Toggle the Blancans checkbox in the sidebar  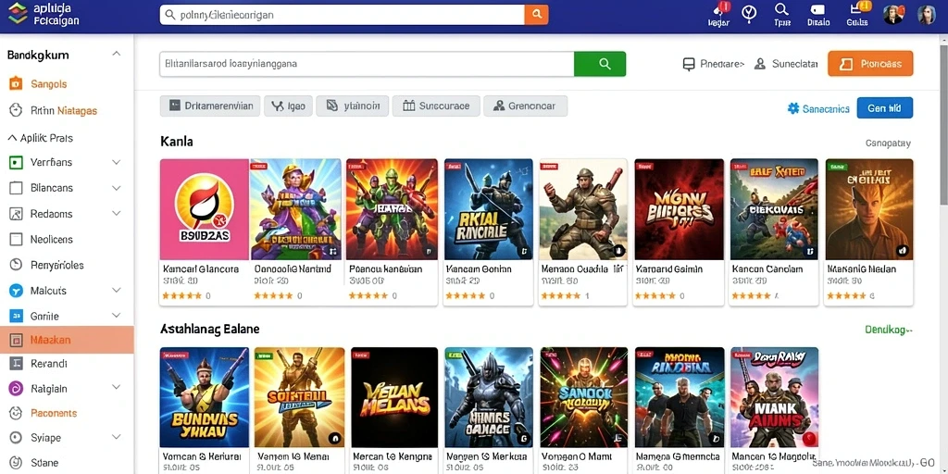[17, 188]
